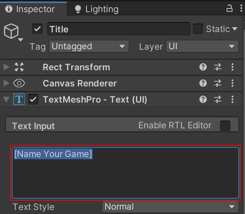Click the lock icon in Inspector header
Screen dimensions: 245x214
coord(229,8)
